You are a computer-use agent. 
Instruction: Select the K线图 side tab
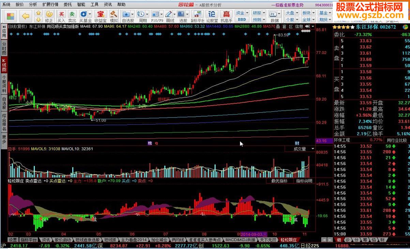pyautogui.click(x=4, y=64)
